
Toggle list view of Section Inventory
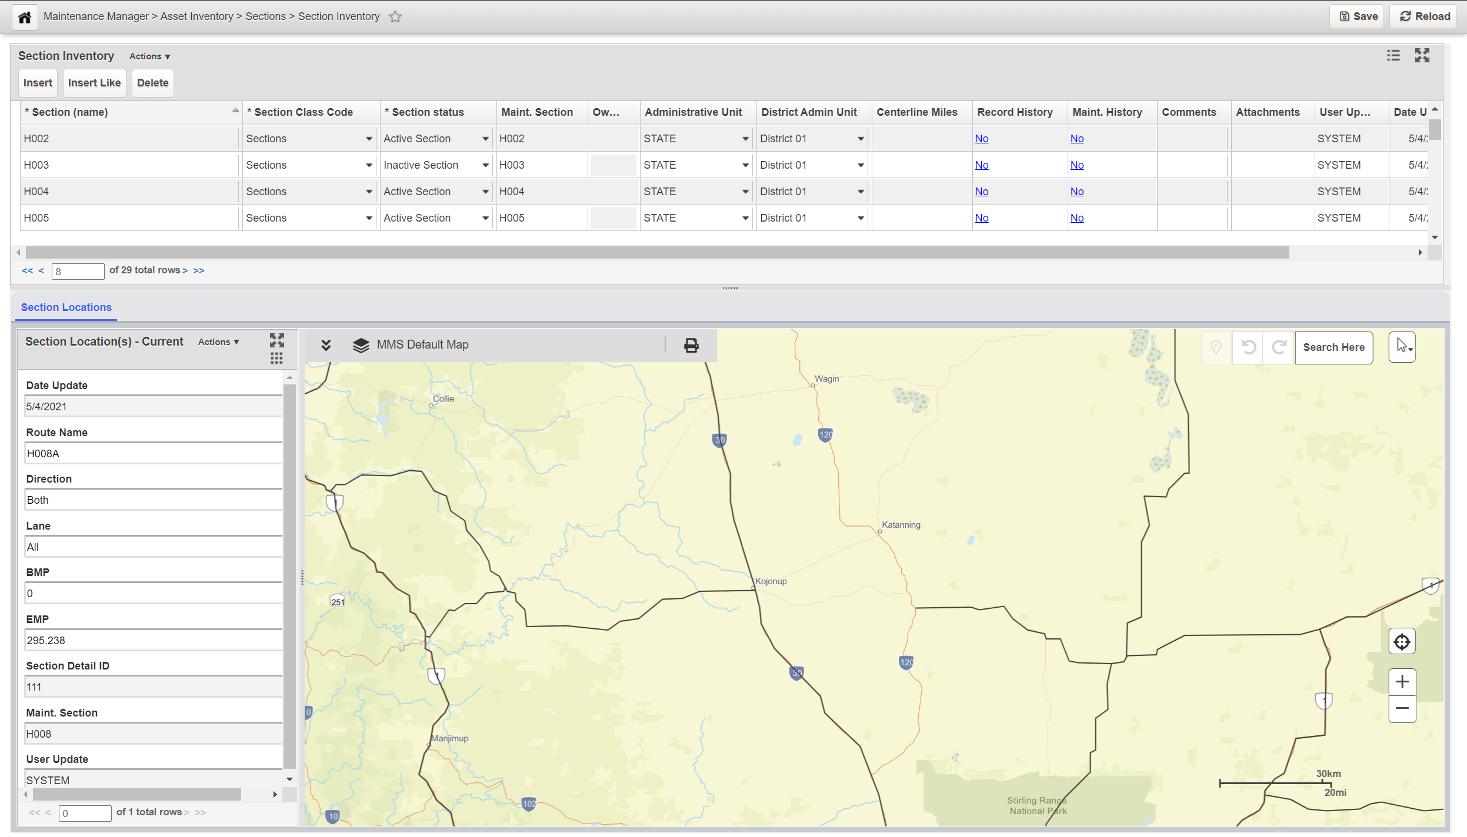[x=1393, y=56]
